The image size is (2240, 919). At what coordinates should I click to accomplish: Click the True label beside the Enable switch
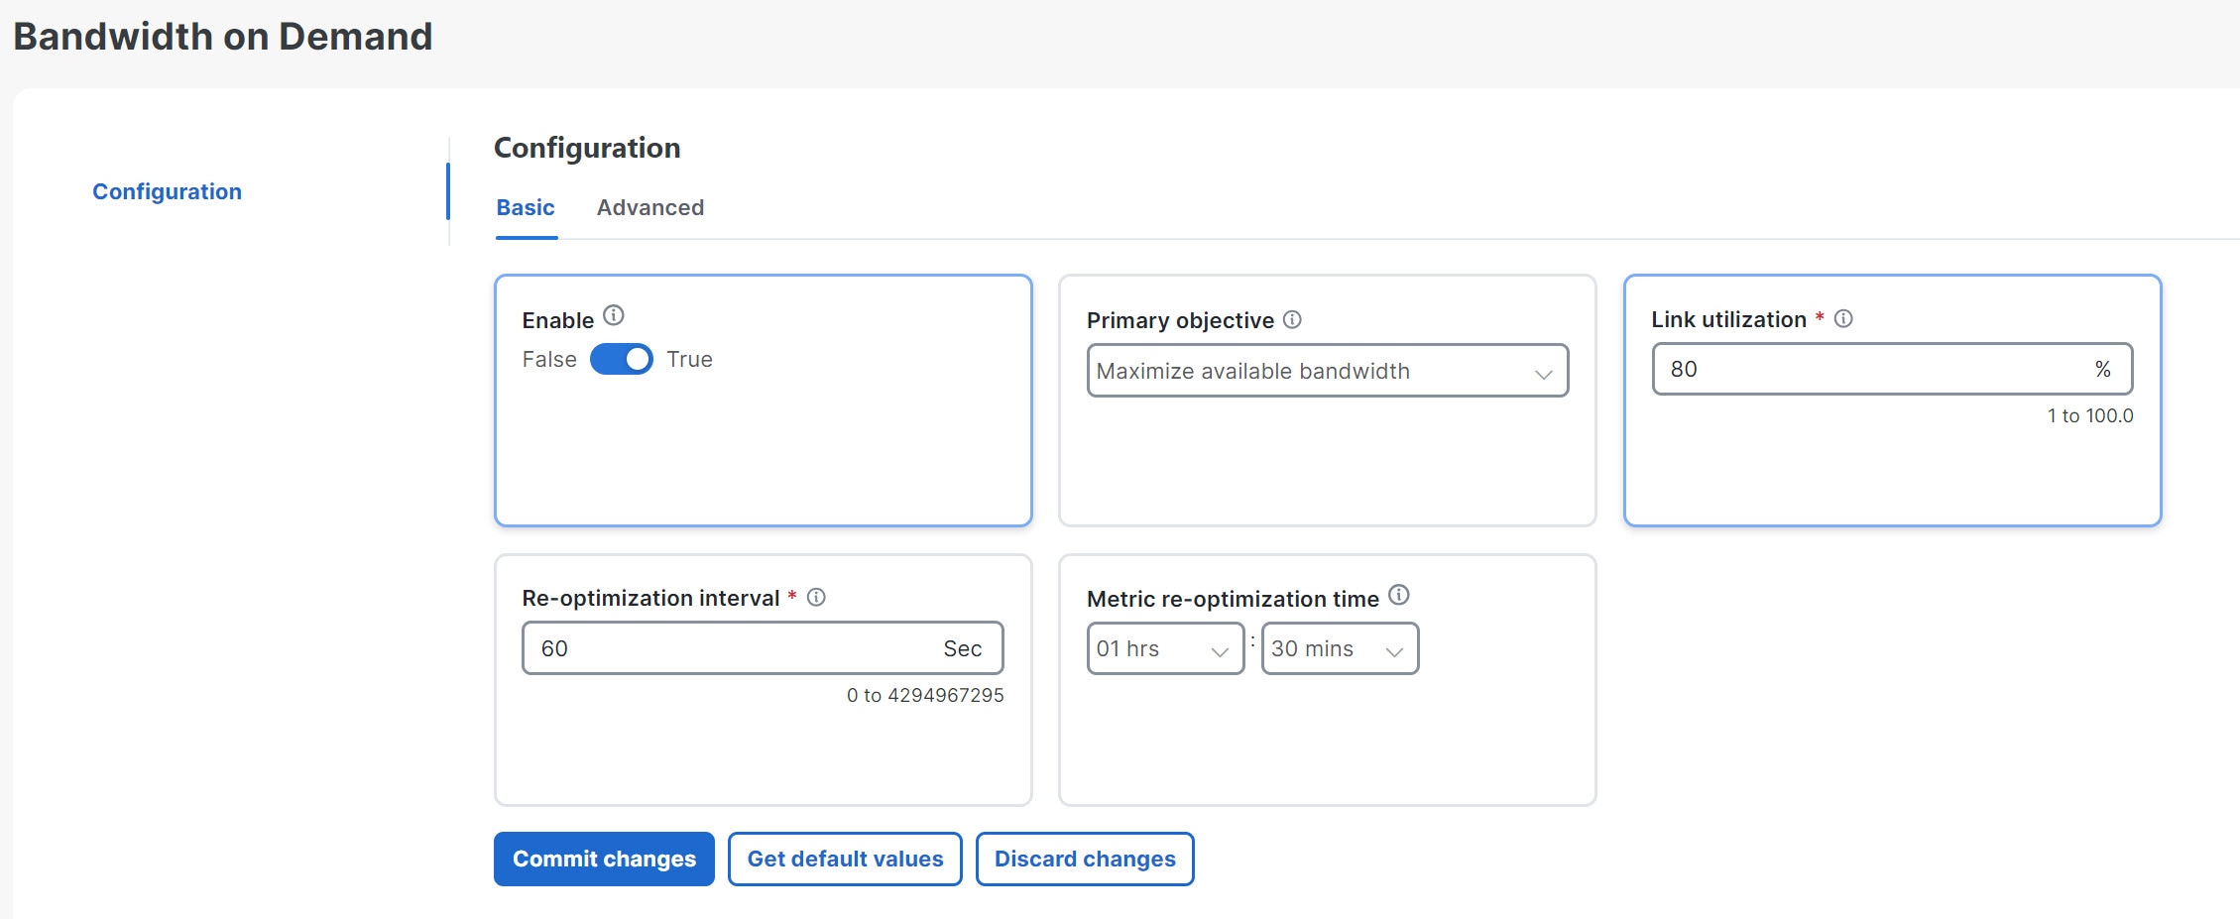pos(688,359)
